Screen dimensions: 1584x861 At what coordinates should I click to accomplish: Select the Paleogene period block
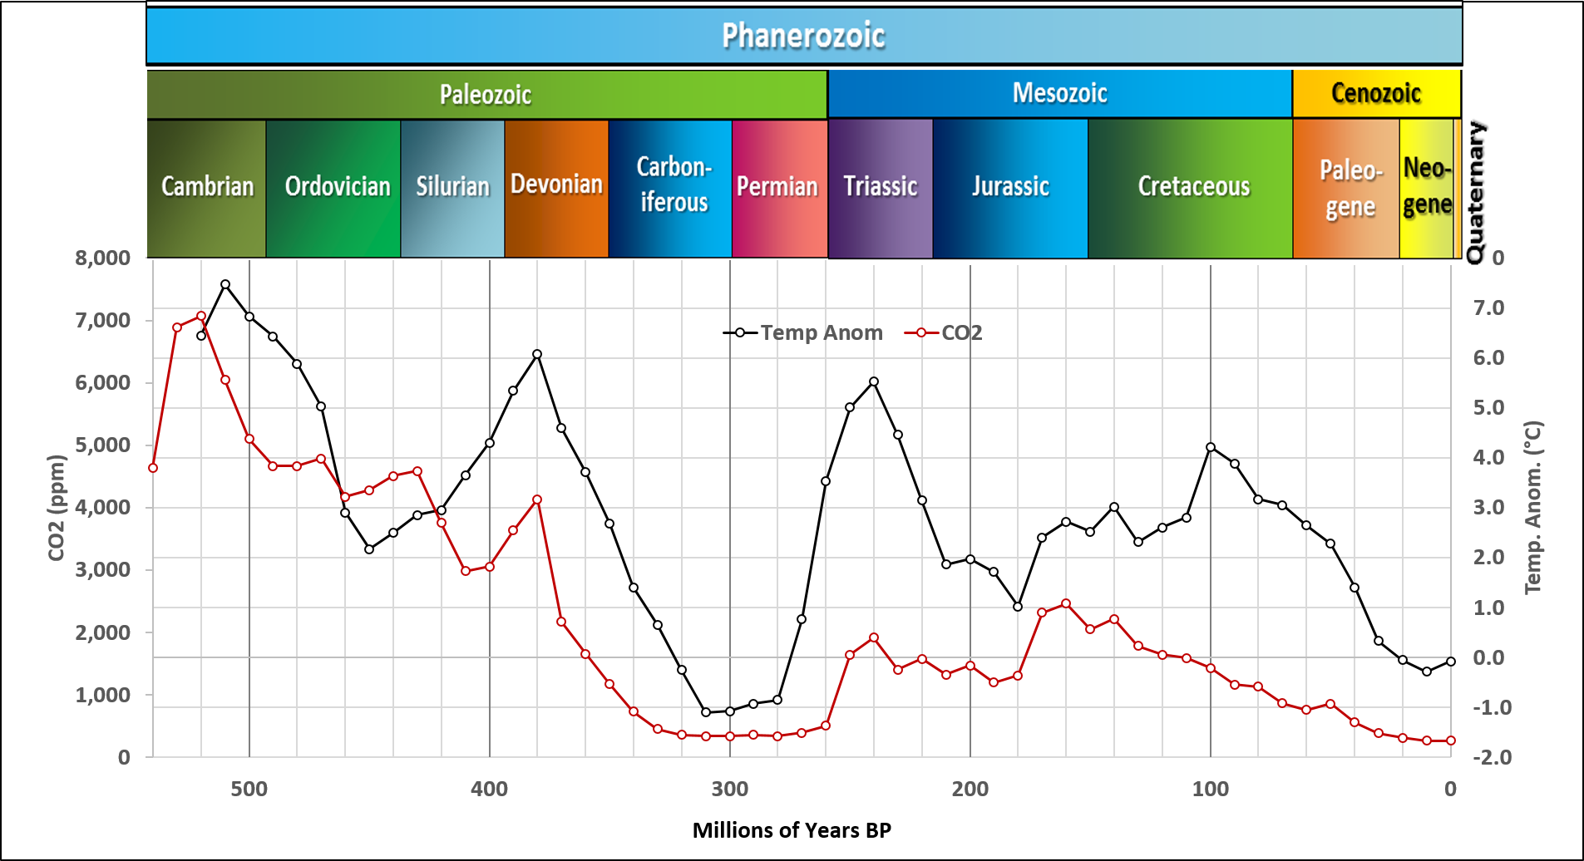(x=1347, y=188)
